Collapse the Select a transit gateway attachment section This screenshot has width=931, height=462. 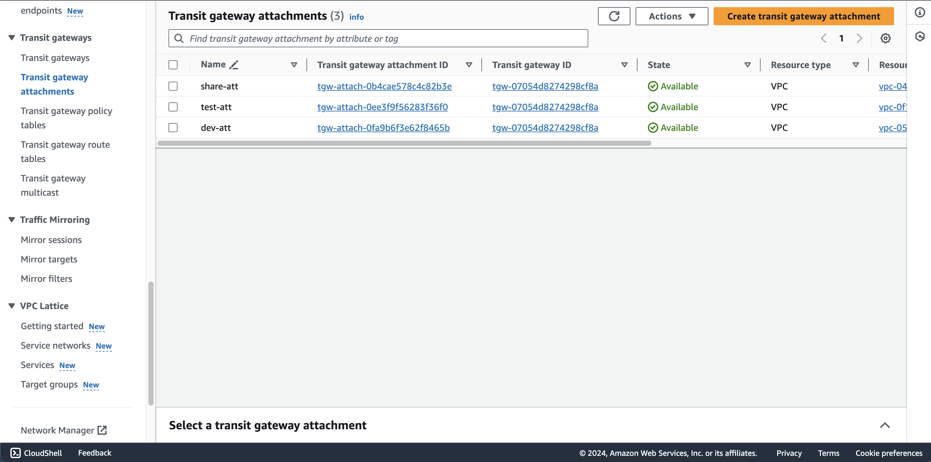pyautogui.click(x=885, y=425)
